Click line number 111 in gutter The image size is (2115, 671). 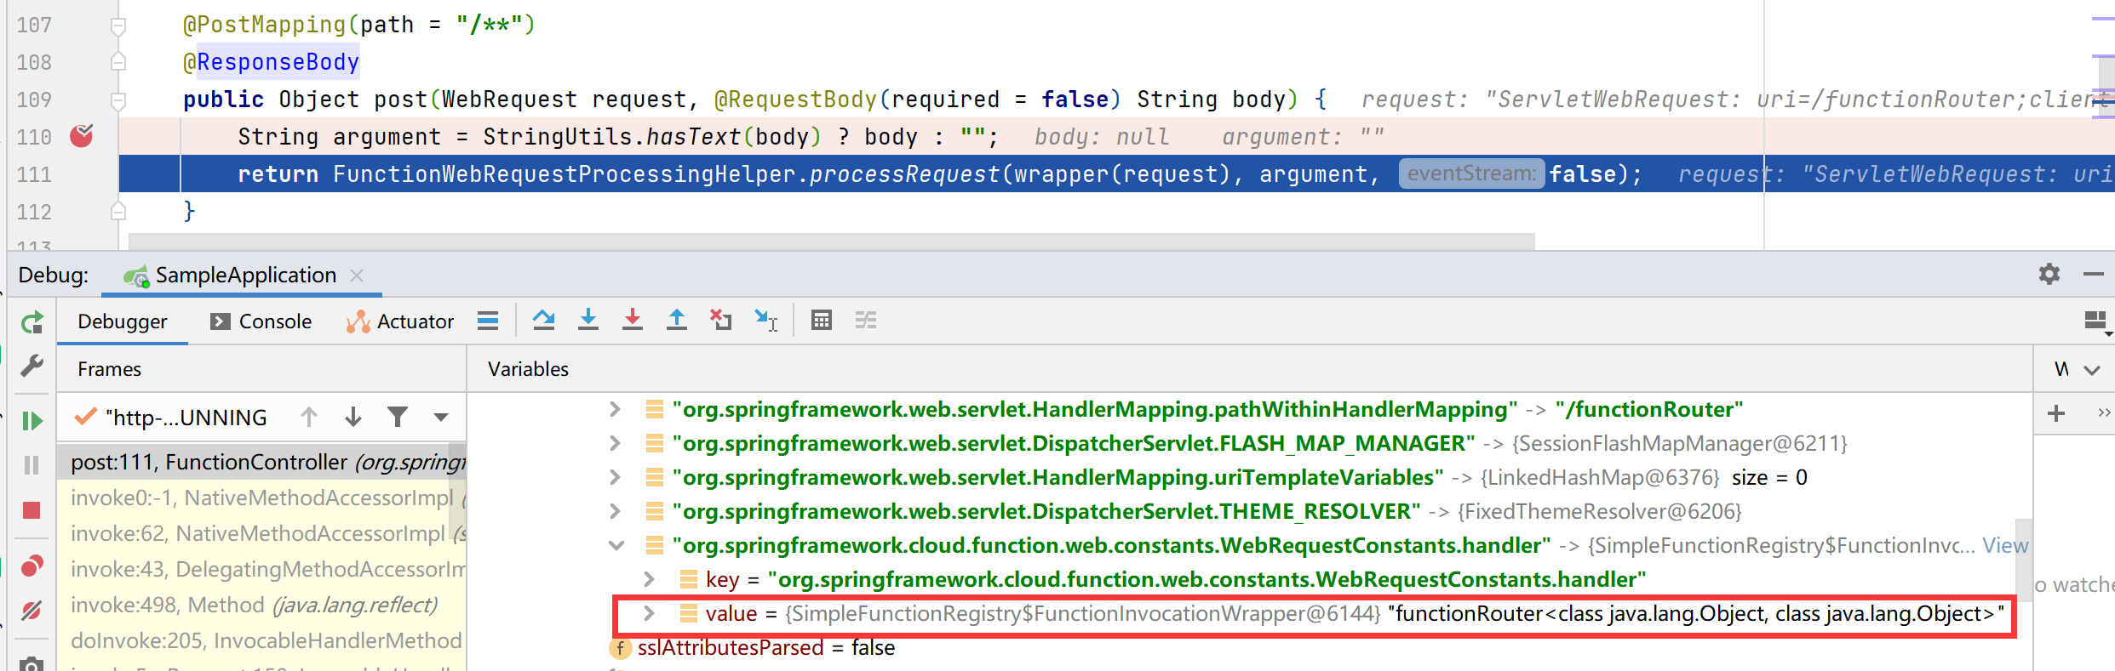click(34, 174)
